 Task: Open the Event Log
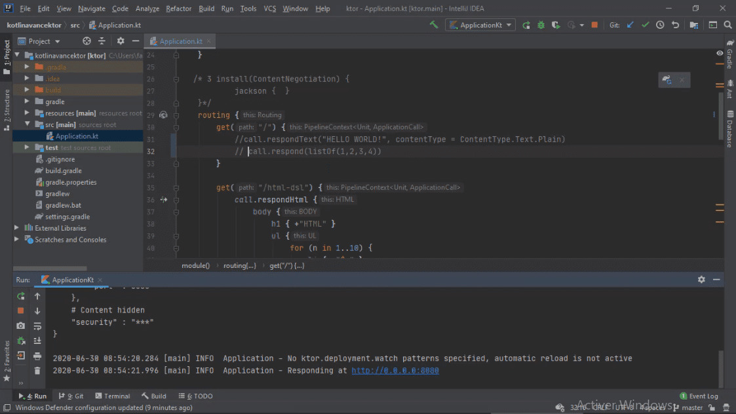pos(699,396)
